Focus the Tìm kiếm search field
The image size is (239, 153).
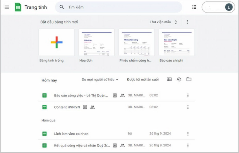pos(118,7)
